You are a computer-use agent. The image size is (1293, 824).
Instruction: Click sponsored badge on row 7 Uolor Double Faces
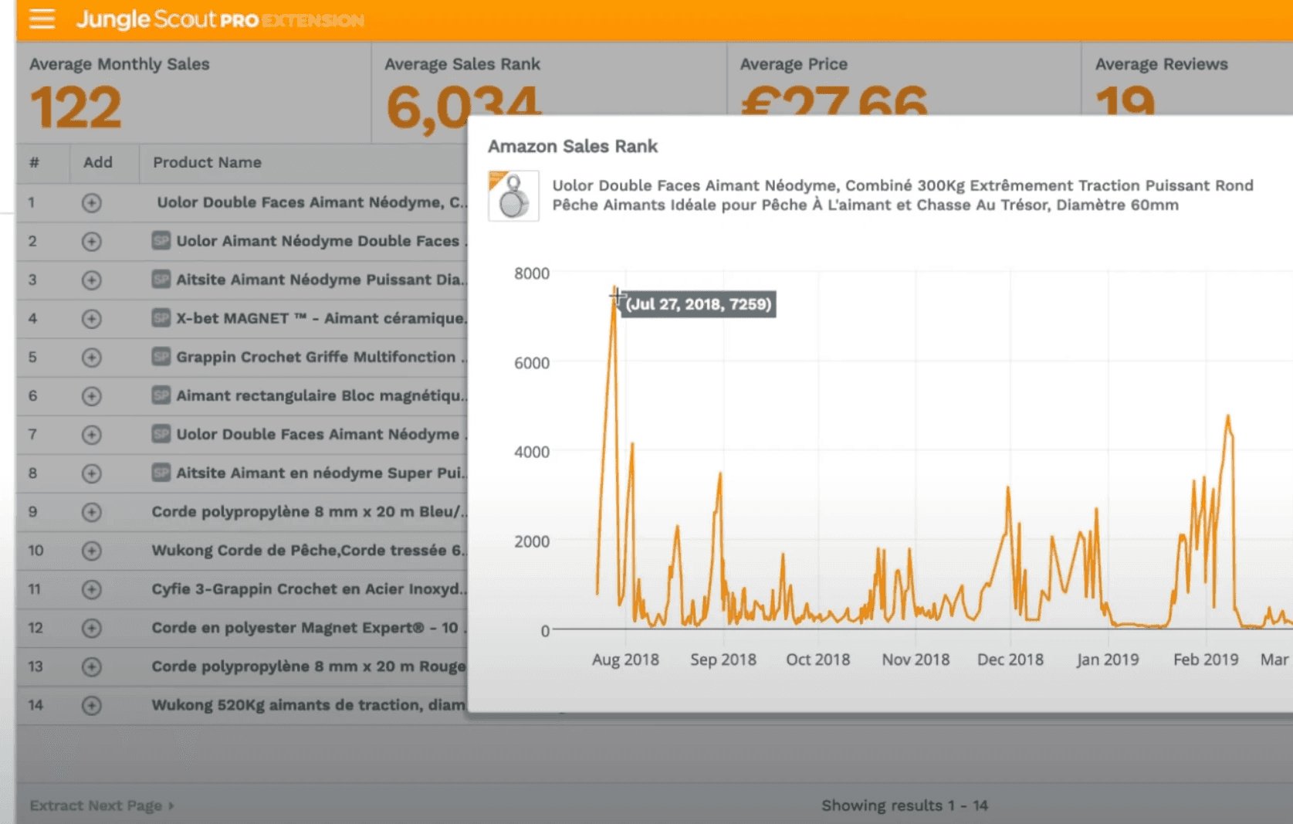point(161,433)
